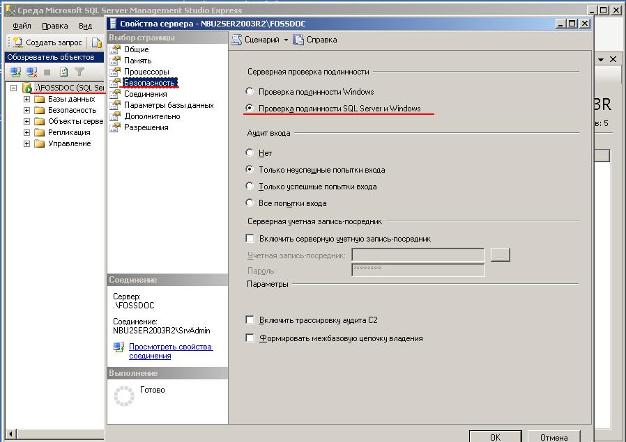This screenshot has width=626, height=442.
Task: Click the page icon beside Дополнительно
Action: tap(115, 116)
